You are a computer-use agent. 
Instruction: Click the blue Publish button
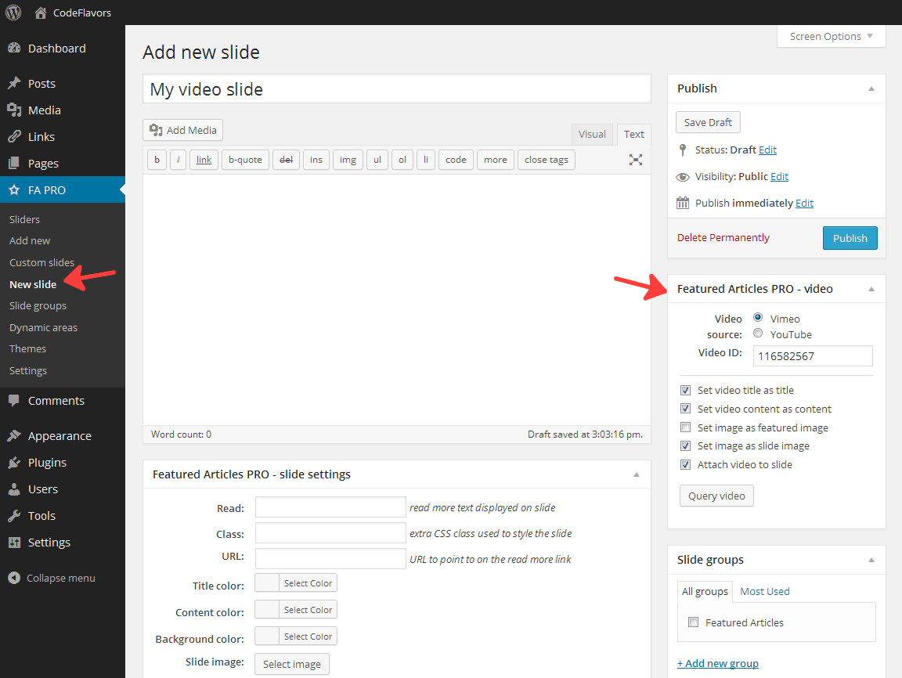850,238
